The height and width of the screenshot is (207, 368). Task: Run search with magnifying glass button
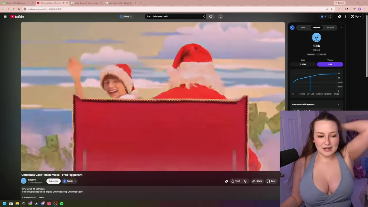pos(211,16)
